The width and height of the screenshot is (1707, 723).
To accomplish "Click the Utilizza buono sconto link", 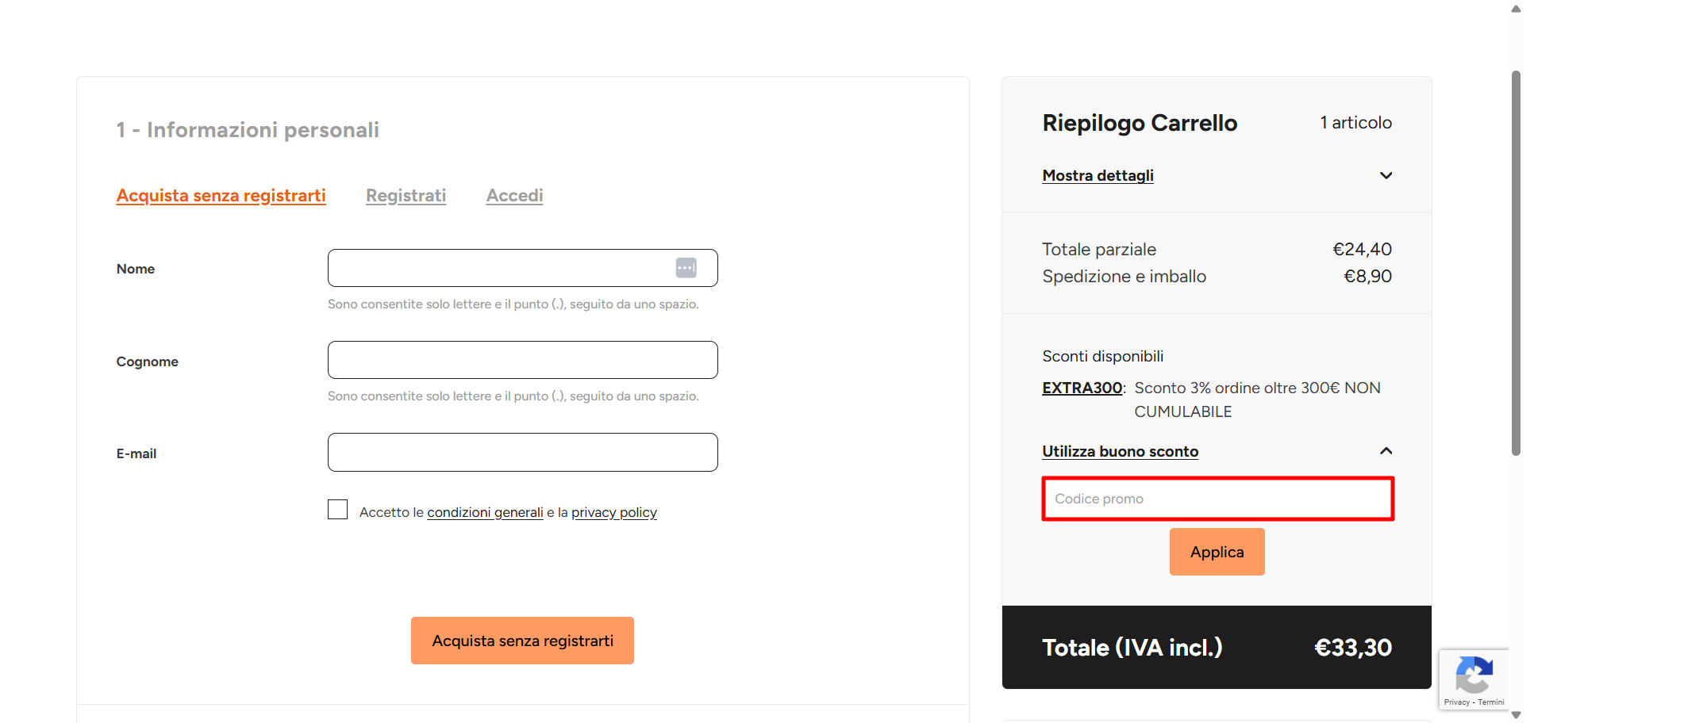I will tap(1120, 451).
